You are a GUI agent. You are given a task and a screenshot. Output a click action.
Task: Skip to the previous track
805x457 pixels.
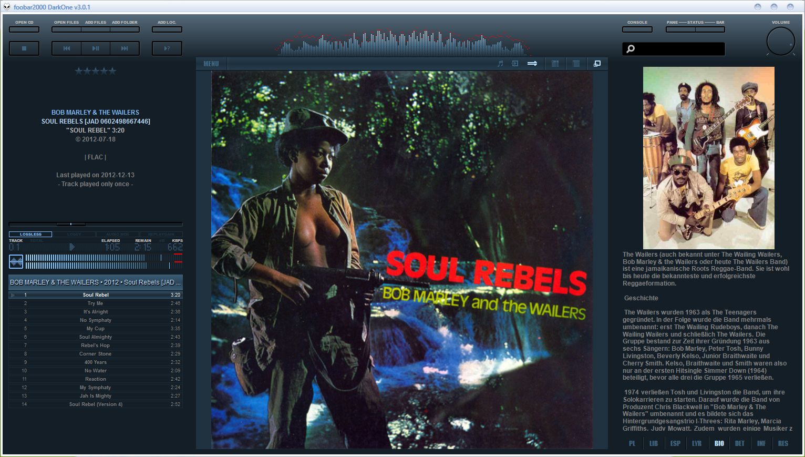[67, 48]
